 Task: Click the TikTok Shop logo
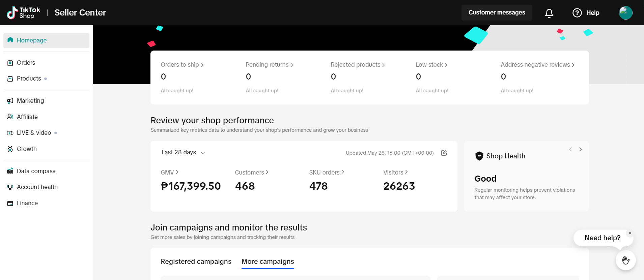24,13
